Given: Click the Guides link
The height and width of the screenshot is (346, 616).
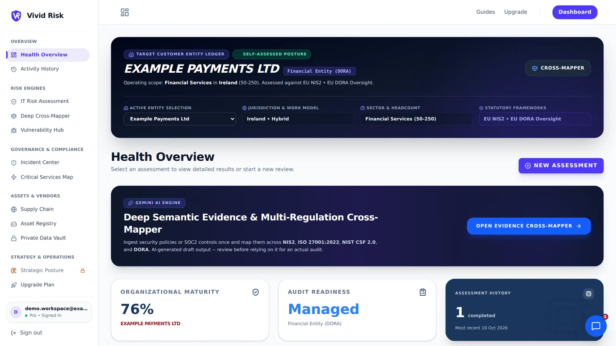Looking at the screenshot, I should [x=485, y=12].
